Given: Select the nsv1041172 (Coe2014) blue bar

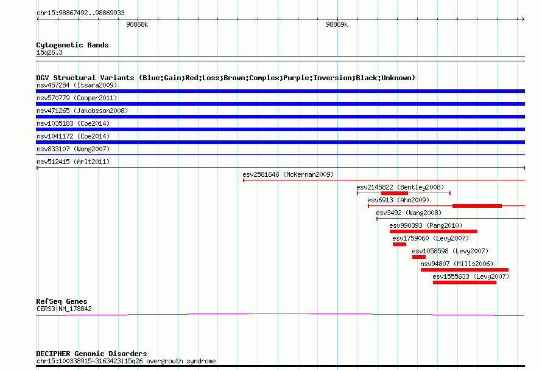Looking at the screenshot, I should click(x=280, y=142).
